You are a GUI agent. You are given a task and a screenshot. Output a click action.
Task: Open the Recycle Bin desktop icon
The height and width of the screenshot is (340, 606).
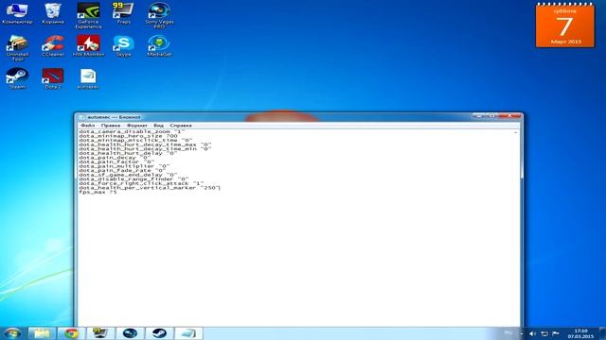pyautogui.click(x=53, y=13)
